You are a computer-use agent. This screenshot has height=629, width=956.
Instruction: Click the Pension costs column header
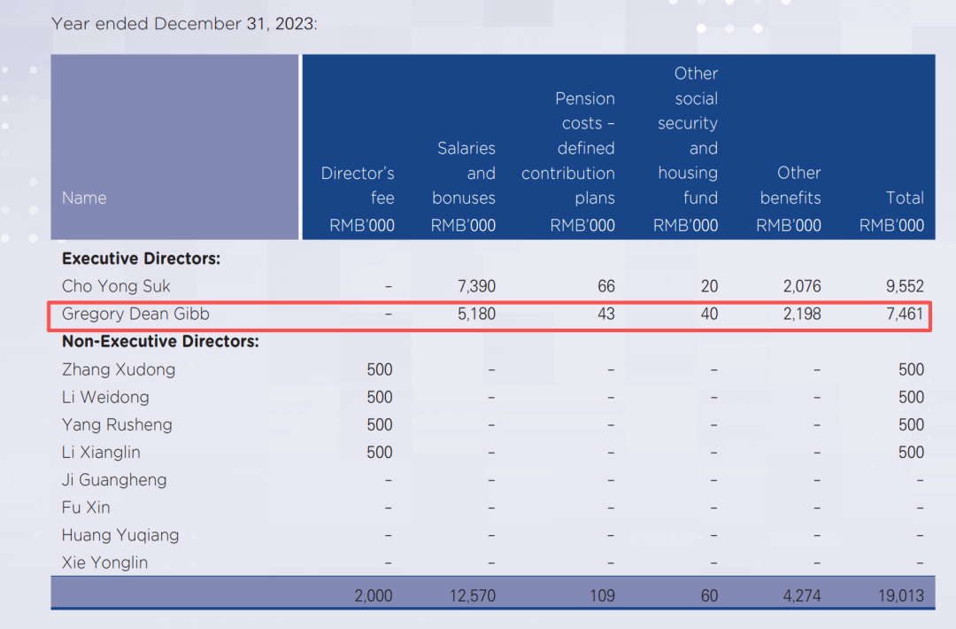569,161
